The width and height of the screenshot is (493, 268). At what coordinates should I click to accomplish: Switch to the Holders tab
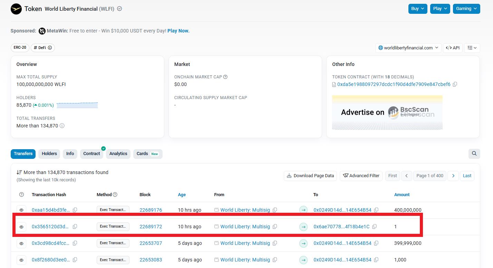49,154
